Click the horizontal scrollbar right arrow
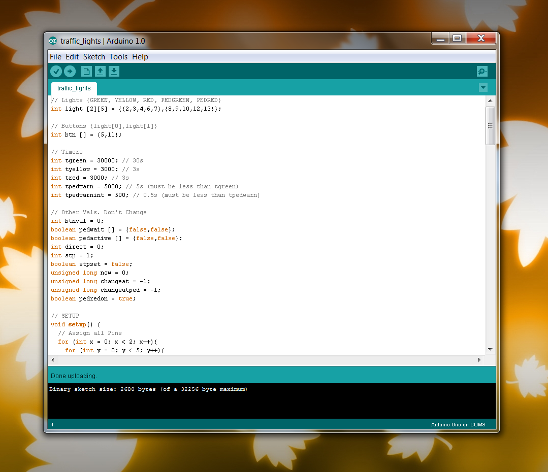Screen dimensions: 548x472 (479, 360)
